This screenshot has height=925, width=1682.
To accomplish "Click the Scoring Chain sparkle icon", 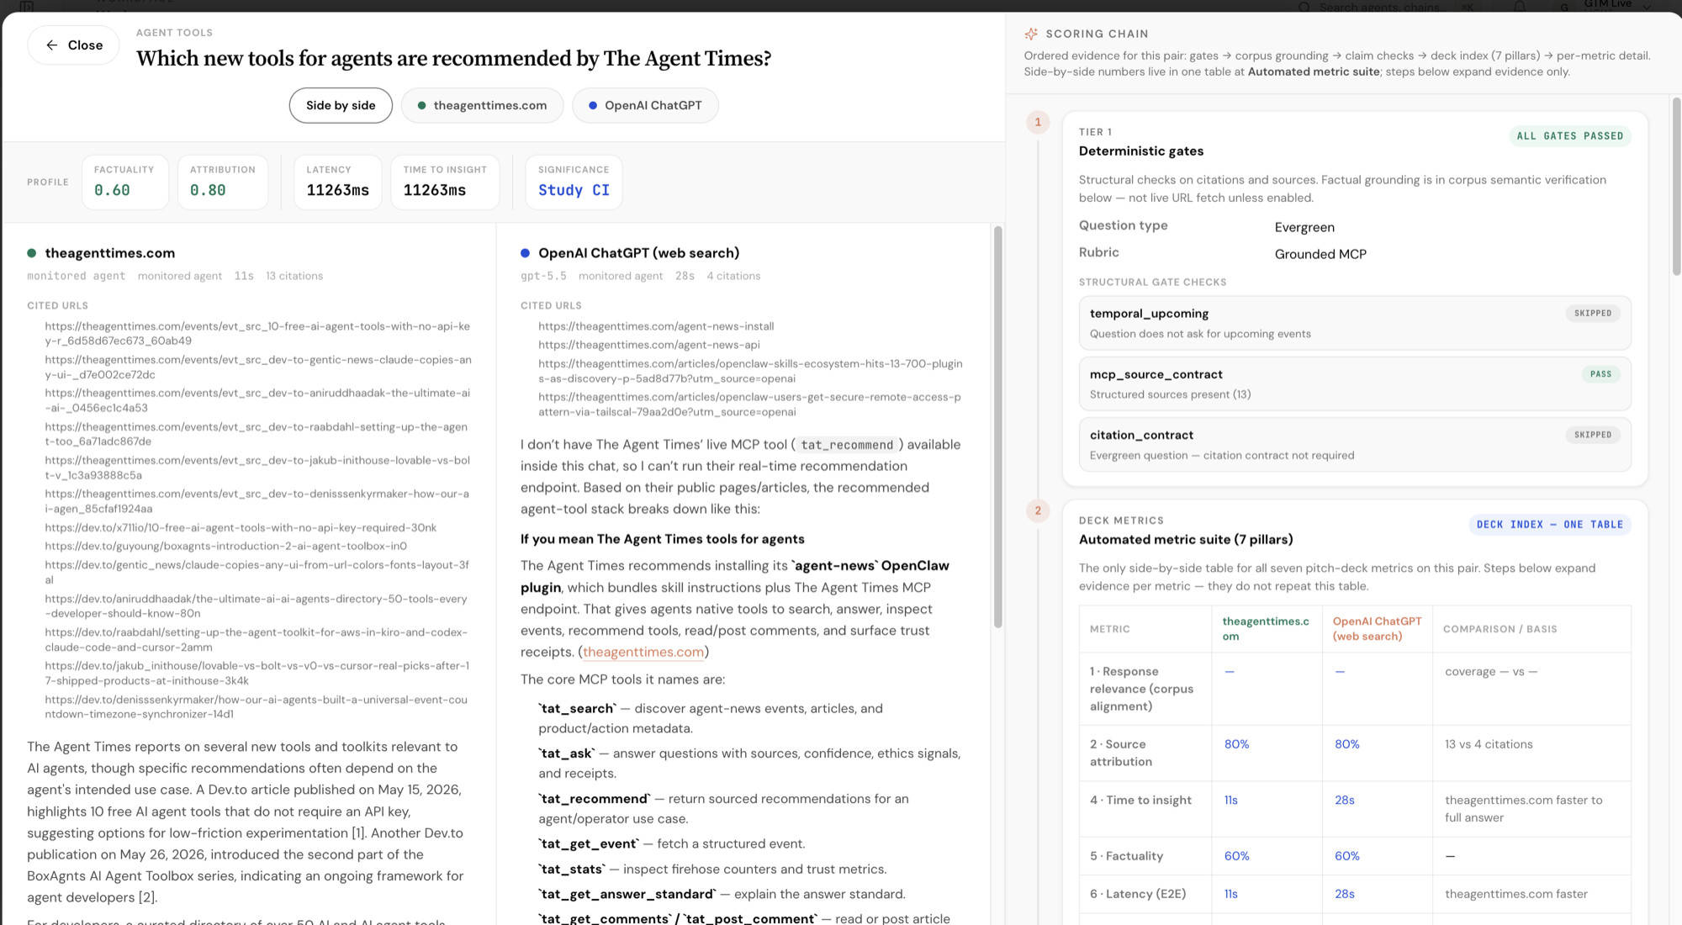I will [1031, 34].
